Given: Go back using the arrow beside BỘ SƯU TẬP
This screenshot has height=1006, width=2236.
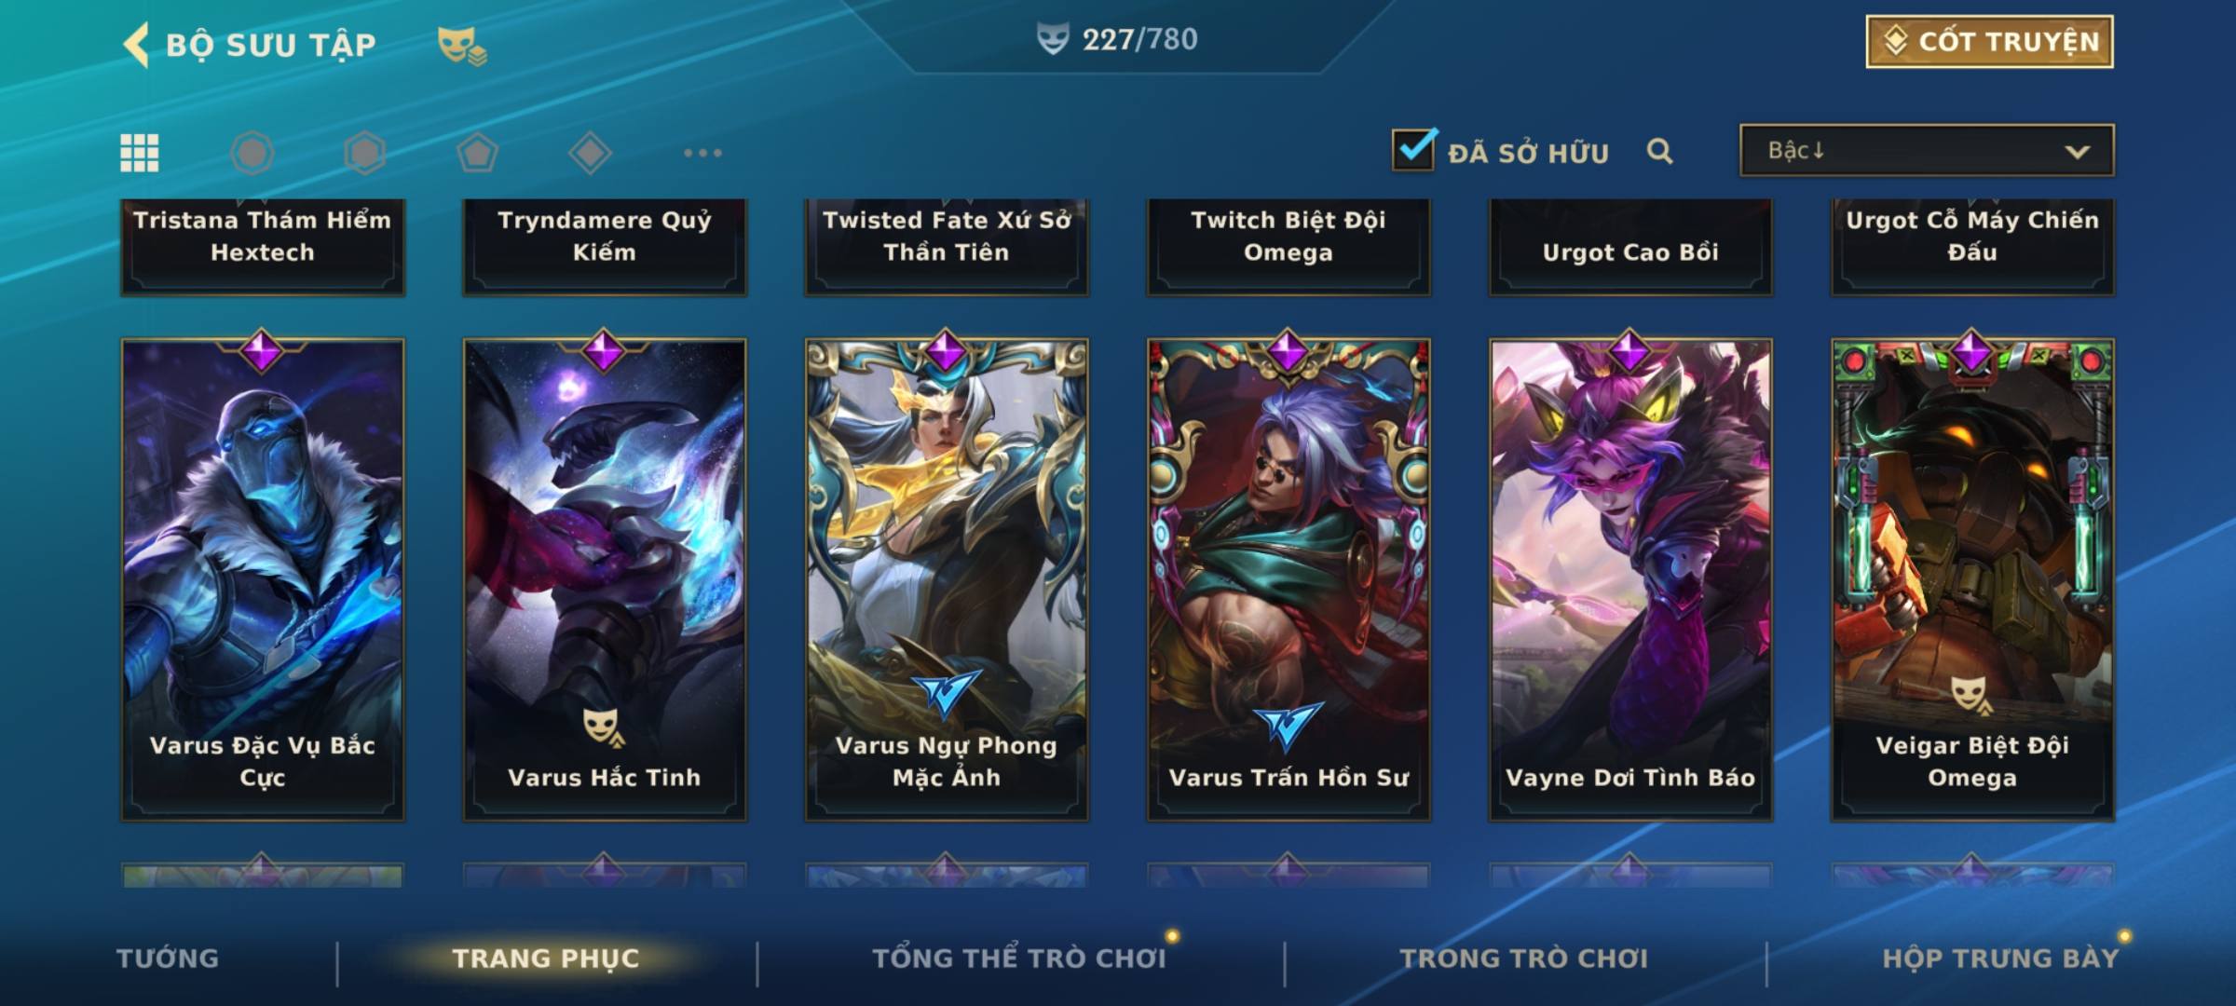Looking at the screenshot, I should pos(136,45).
